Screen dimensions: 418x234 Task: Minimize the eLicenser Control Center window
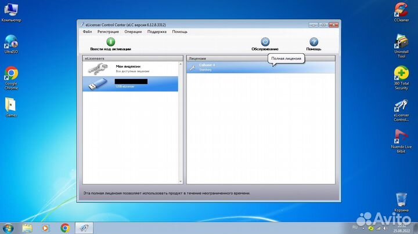(x=313, y=25)
